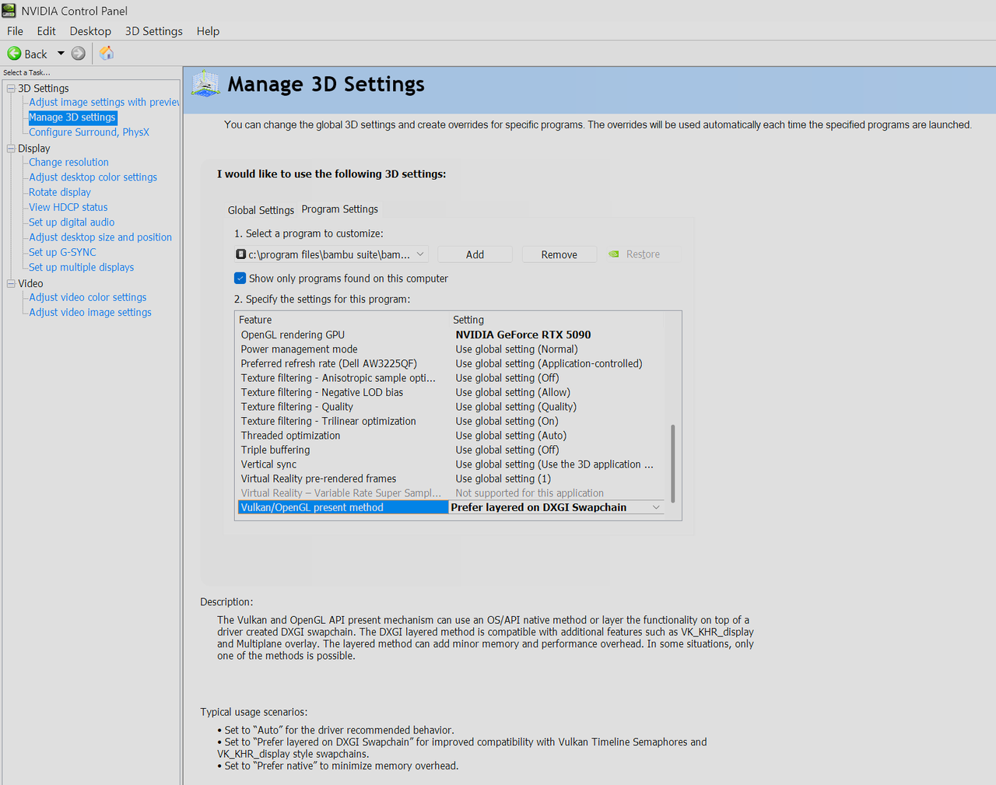996x785 pixels.
Task: Click the Remove button
Action: (559, 254)
